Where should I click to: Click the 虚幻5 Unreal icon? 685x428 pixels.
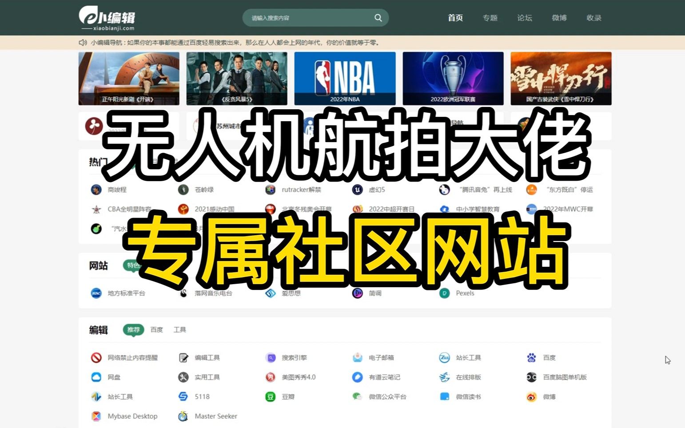click(x=358, y=190)
